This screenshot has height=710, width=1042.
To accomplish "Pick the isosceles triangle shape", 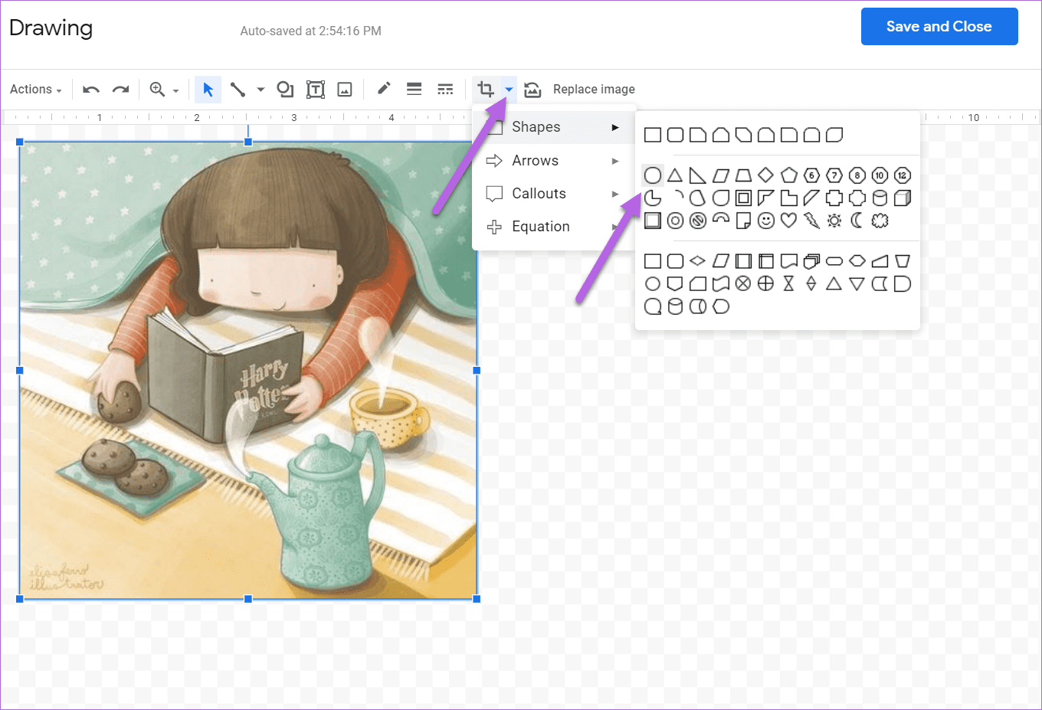I will 675,175.
